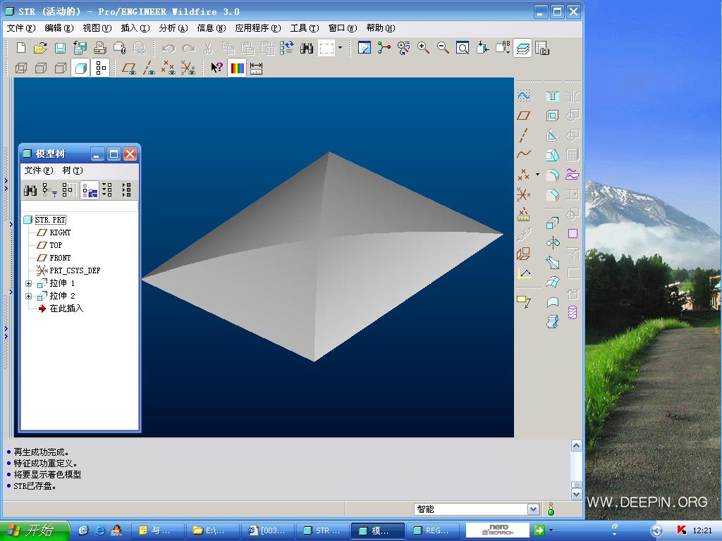Select the Hole tool icon
Image resolution: width=722 pixels, height=541 pixels.
tap(552, 96)
